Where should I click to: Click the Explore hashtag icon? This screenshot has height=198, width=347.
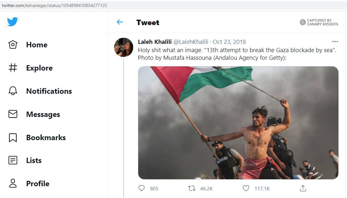coord(13,68)
